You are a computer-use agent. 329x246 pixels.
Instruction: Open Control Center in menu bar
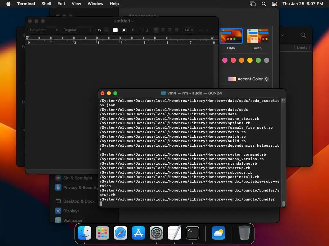[x=274, y=4]
